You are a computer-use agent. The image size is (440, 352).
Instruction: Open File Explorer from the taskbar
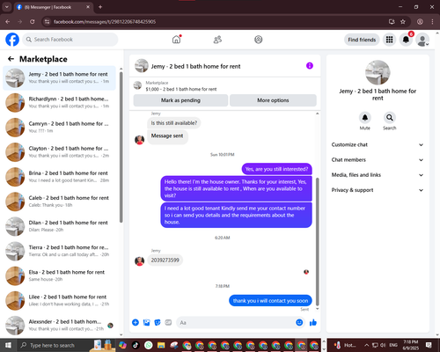tap(161, 345)
